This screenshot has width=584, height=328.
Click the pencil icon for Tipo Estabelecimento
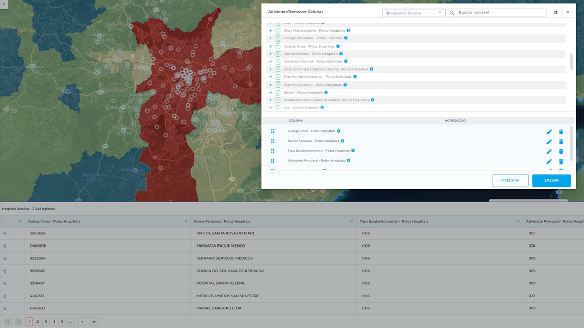click(x=549, y=152)
